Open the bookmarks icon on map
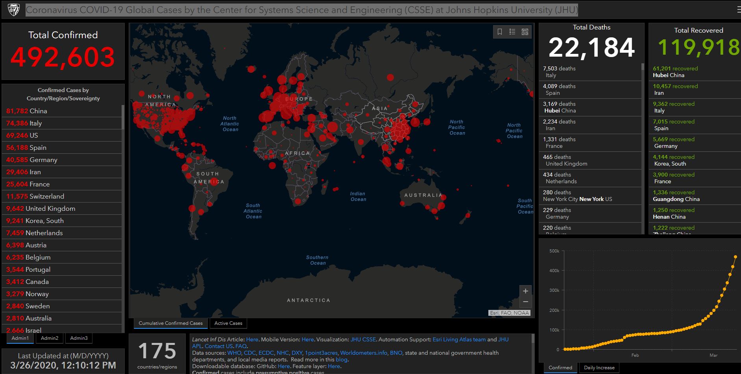Viewport: 741px width, 374px height. coord(500,32)
